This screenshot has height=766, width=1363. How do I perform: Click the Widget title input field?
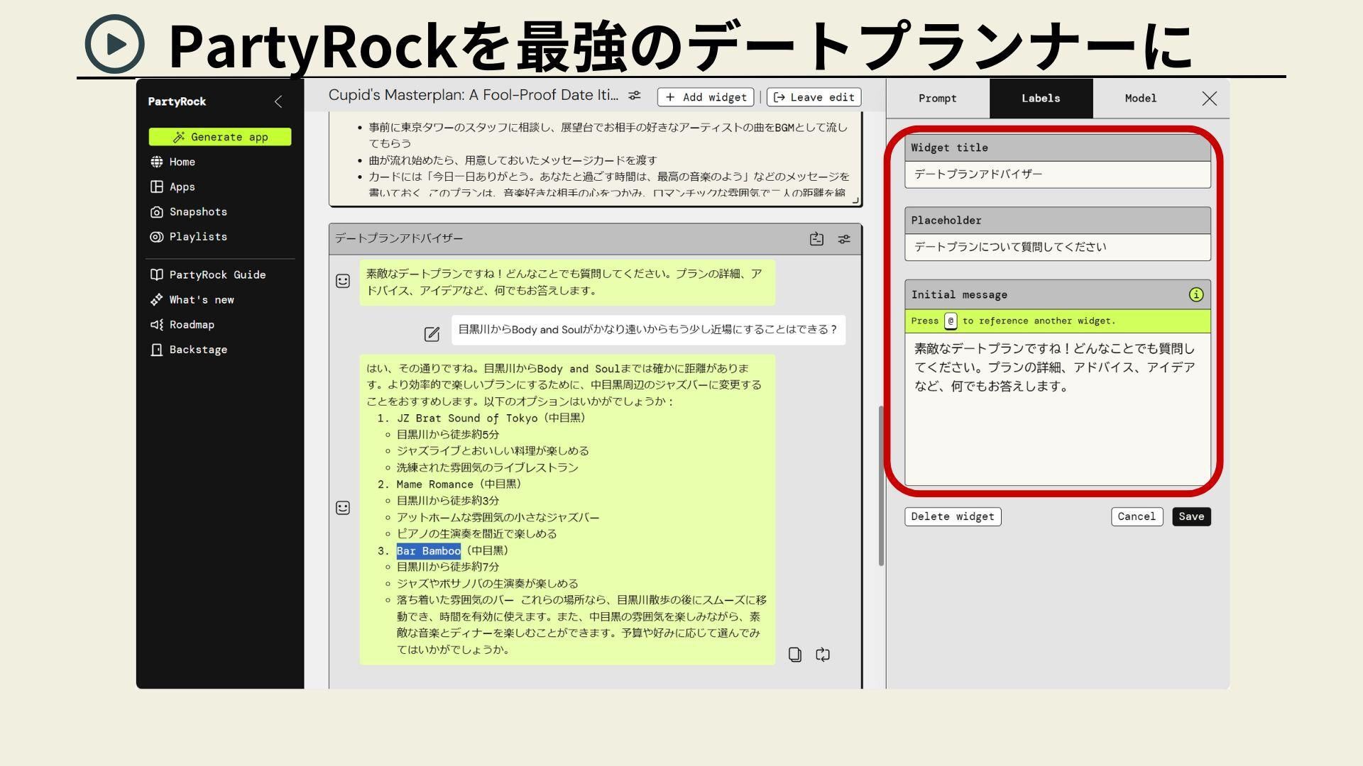1058,174
